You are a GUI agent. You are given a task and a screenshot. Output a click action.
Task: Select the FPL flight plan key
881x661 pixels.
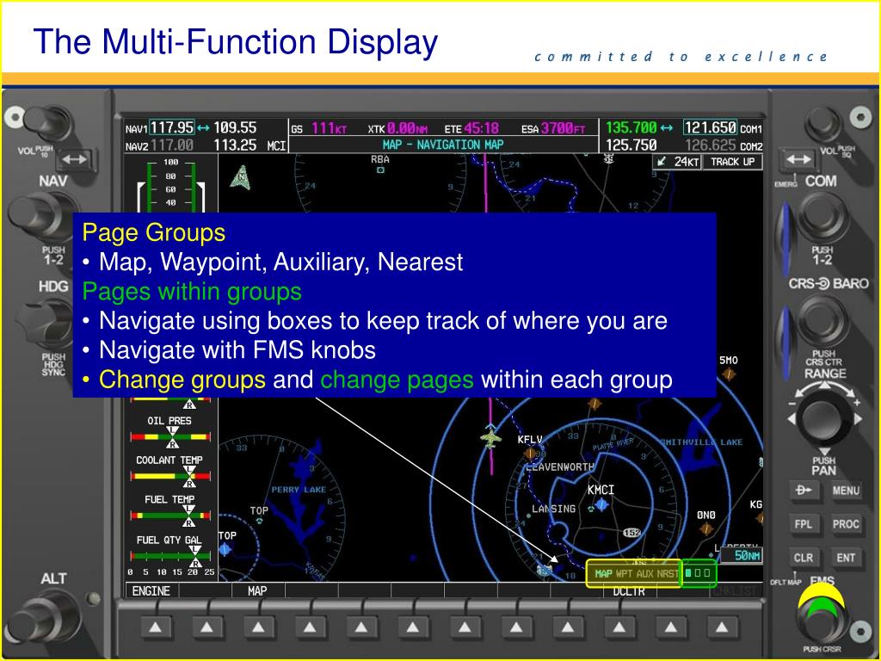tap(804, 524)
